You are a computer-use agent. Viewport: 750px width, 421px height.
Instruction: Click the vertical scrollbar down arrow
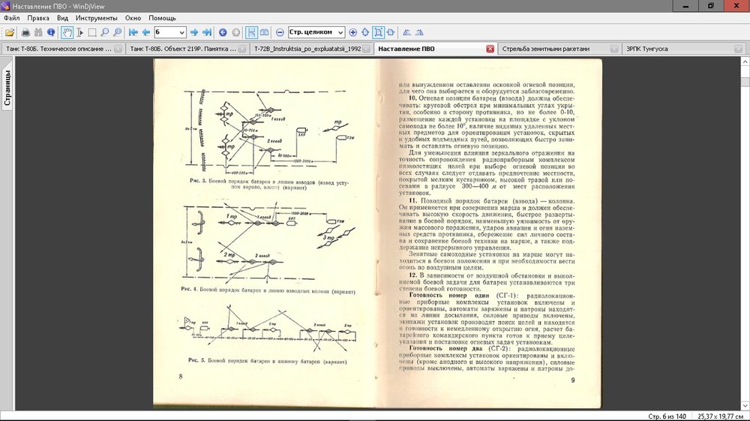coord(745,404)
